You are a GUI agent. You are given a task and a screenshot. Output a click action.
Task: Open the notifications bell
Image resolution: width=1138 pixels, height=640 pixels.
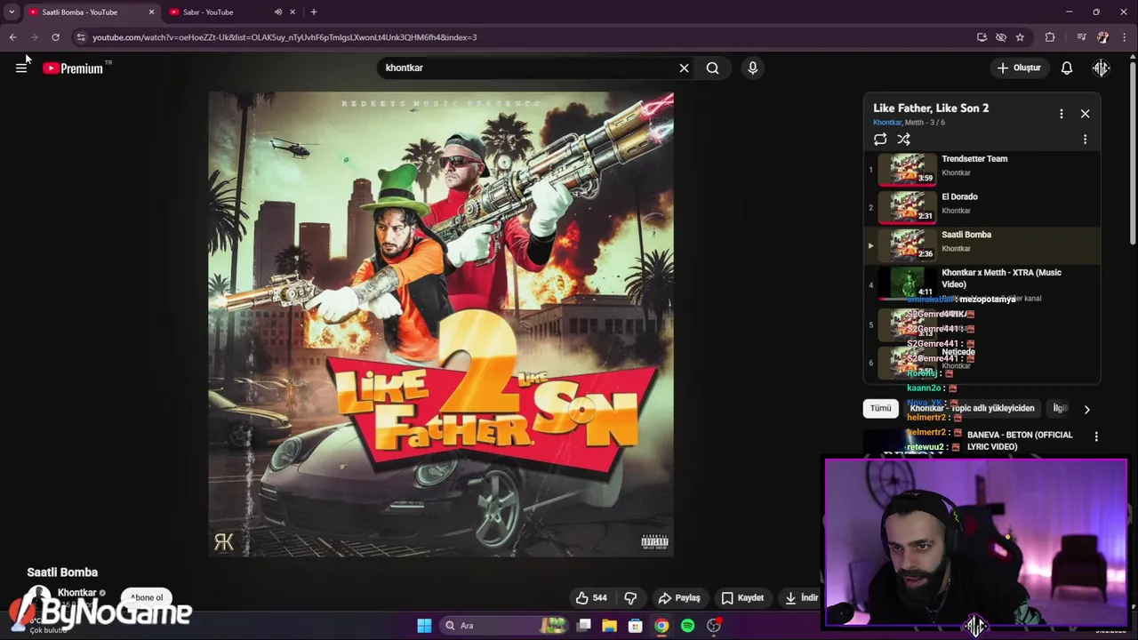[x=1067, y=68]
